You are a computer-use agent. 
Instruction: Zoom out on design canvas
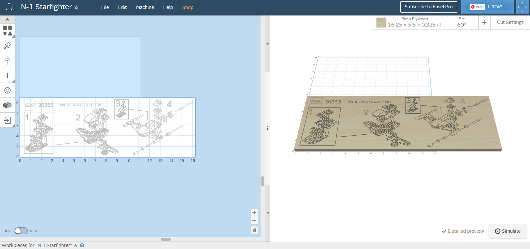click(254, 220)
